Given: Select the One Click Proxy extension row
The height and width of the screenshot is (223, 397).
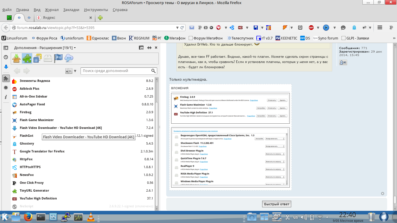Looking at the screenshot, I should (x=83, y=183).
